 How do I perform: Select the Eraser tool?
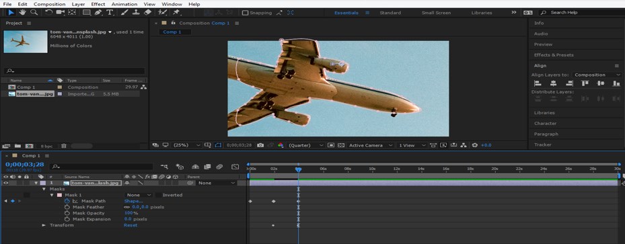point(147,12)
